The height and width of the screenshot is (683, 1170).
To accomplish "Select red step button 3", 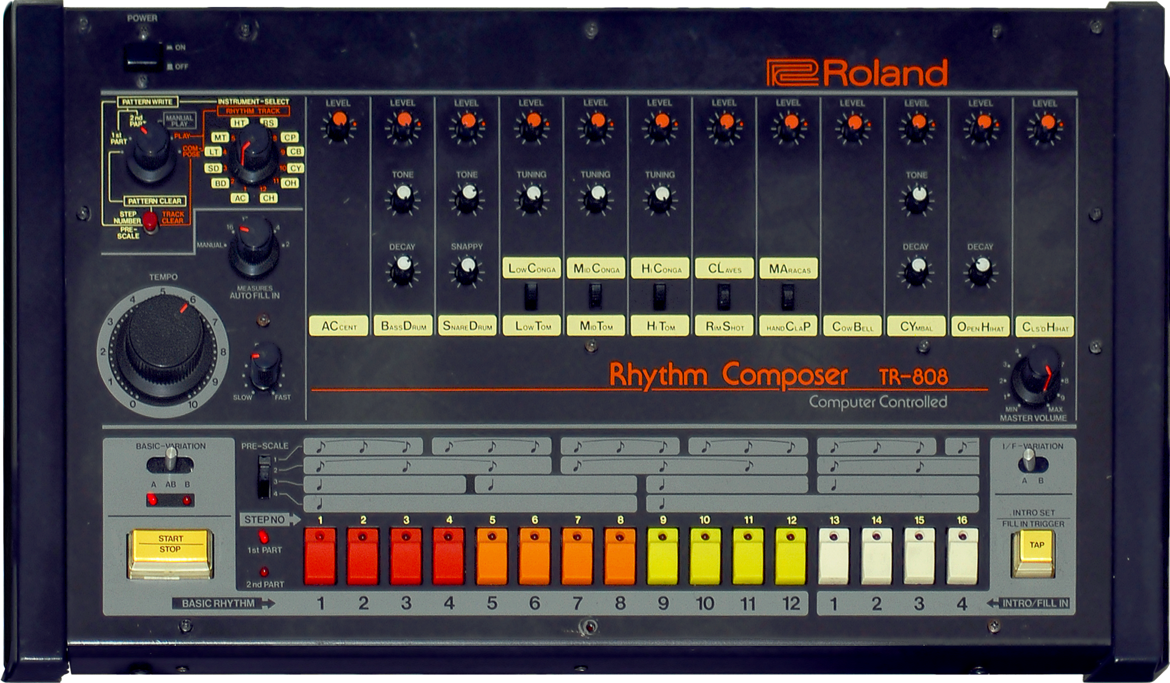I will pyautogui.click(x=406, y=556).
